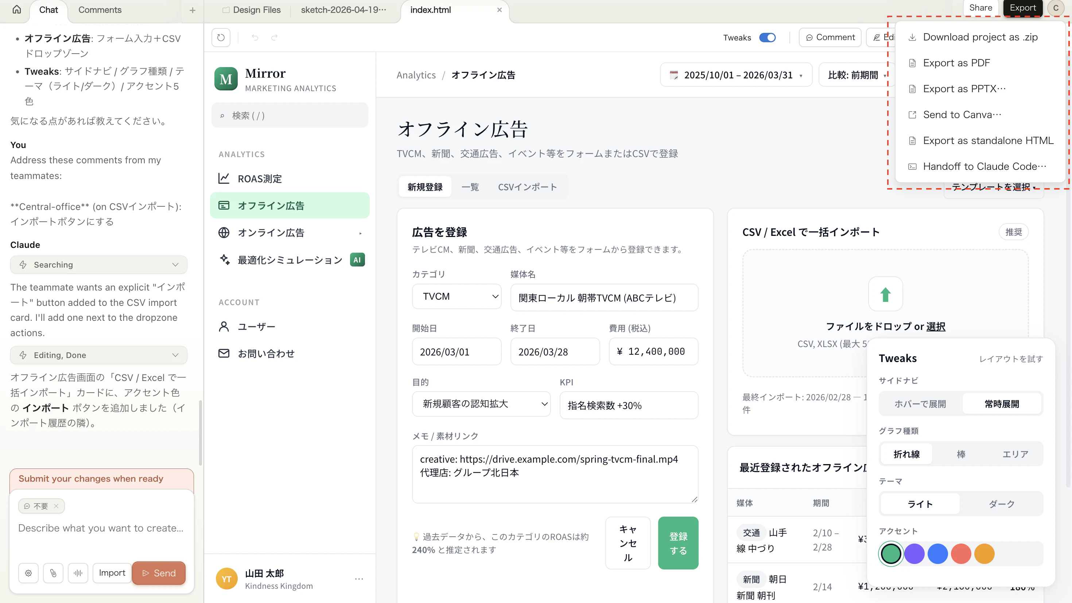
Task: Open ROAS測定 in the sidebar
Action: coord(290,179)
